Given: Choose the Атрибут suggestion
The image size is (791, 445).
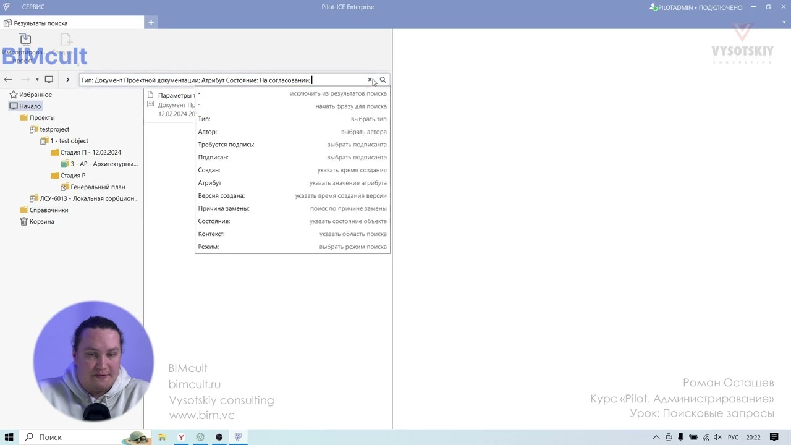Looking at the screenshot, I should 292,183.
